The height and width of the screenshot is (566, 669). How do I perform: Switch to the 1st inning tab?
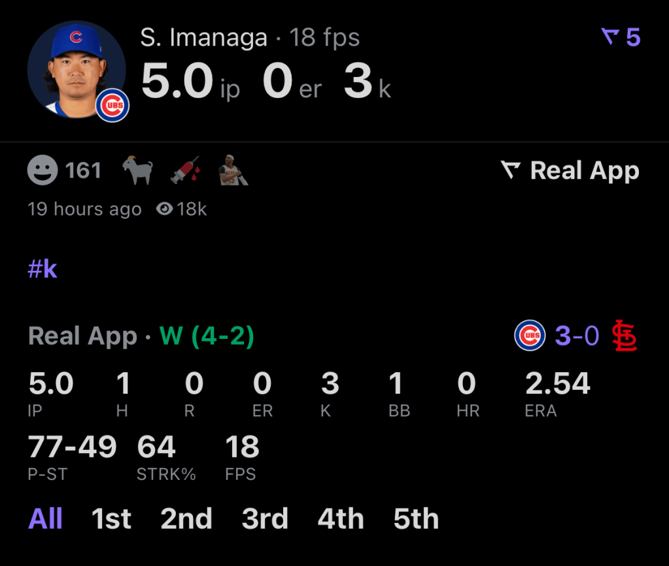tap(112, 519)
